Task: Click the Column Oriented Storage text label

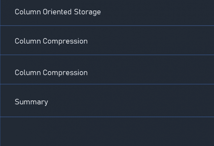Action: point(58,12)
